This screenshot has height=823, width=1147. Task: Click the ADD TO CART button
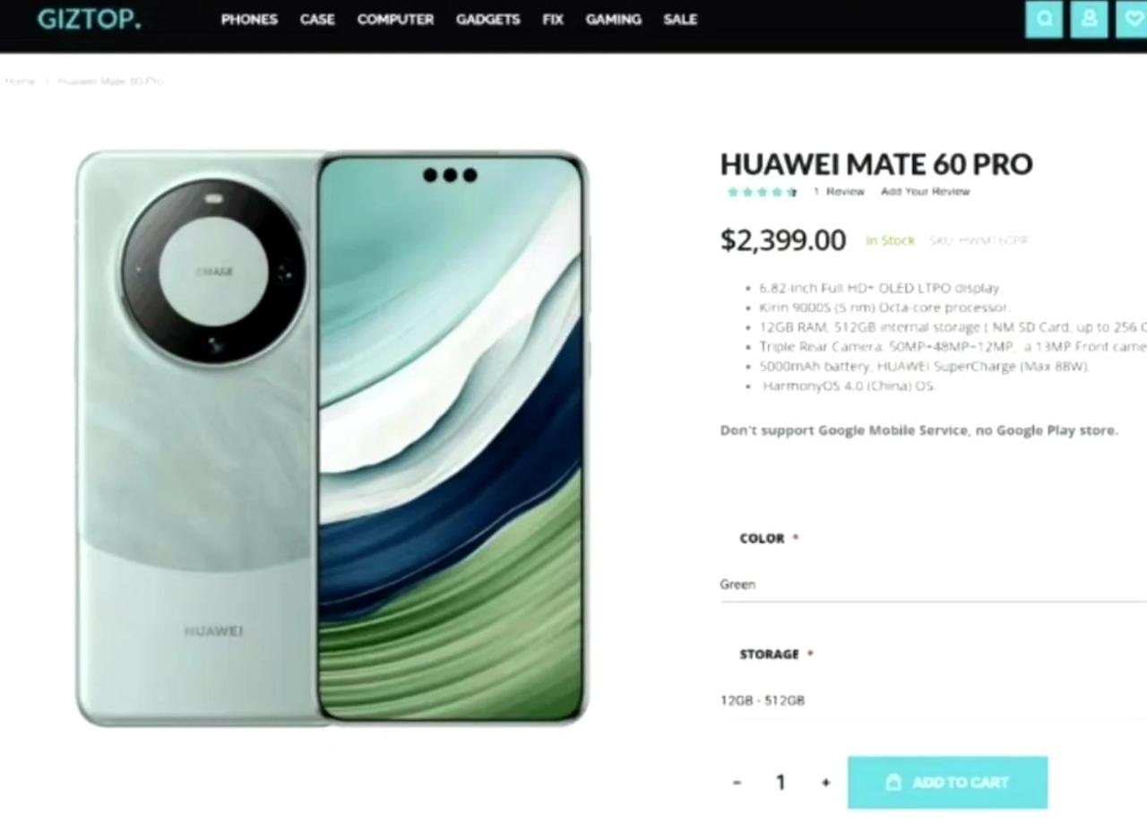pos(947,783)
